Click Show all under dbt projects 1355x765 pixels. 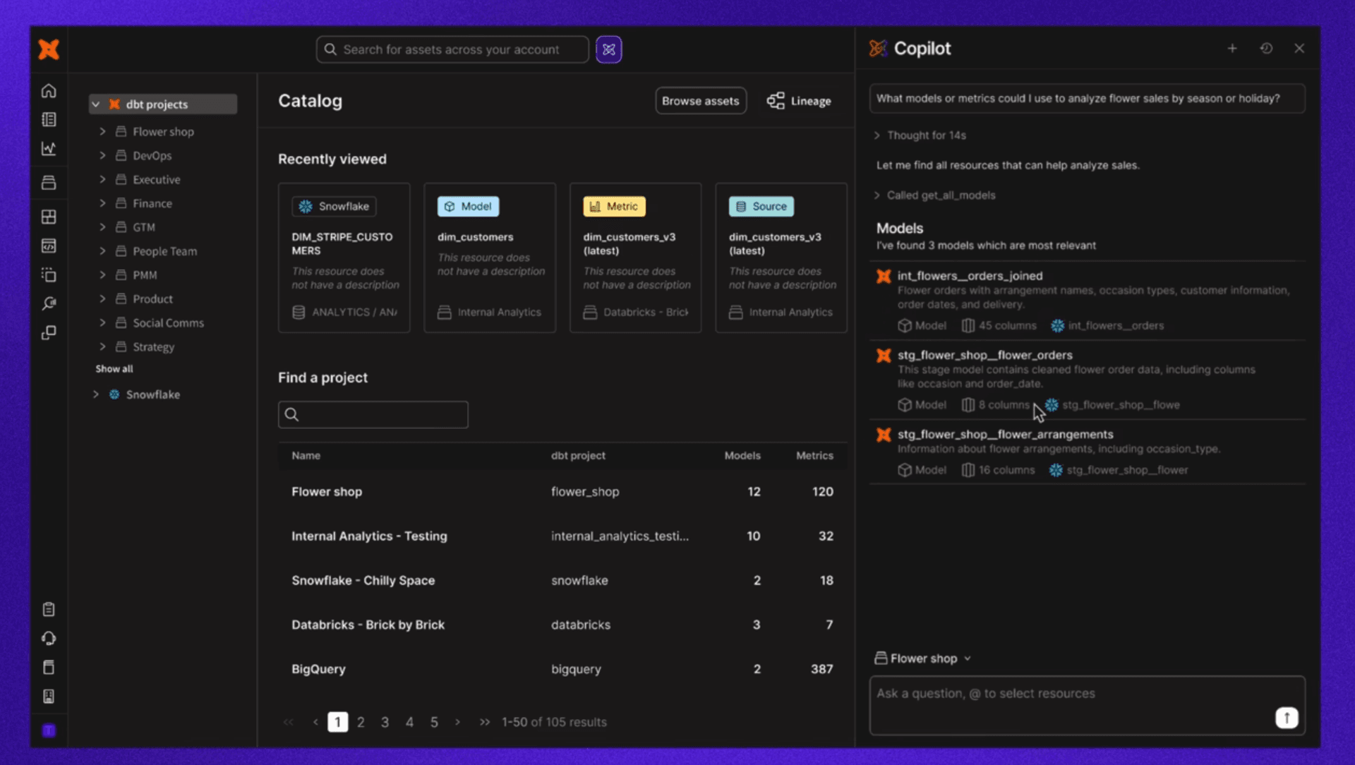pos(114,369)
